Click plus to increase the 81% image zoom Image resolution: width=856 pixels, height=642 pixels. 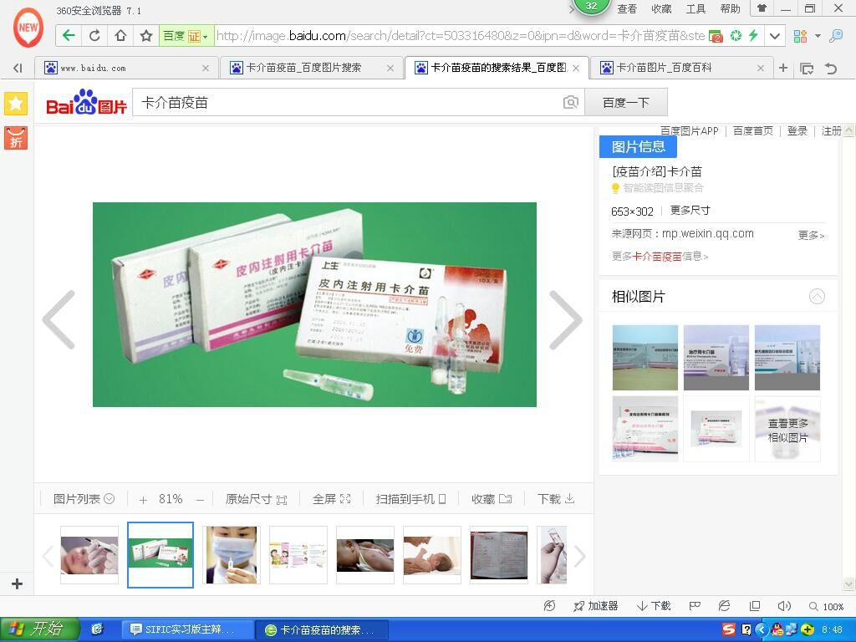point(143,498)
